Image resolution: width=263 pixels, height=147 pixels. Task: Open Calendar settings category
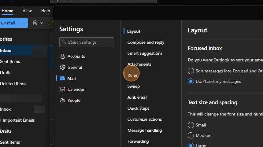click(x=76, y=89)
